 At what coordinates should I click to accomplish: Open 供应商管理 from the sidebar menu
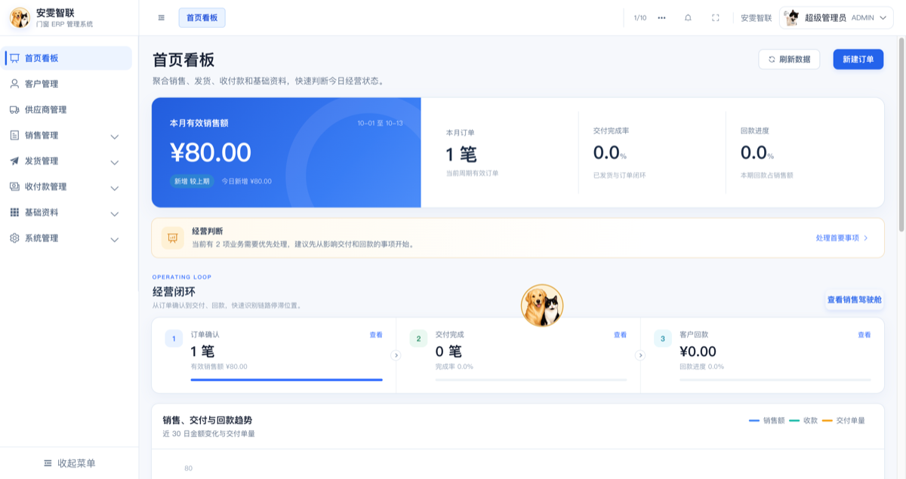pyautogui.click(x=68, y=109)
